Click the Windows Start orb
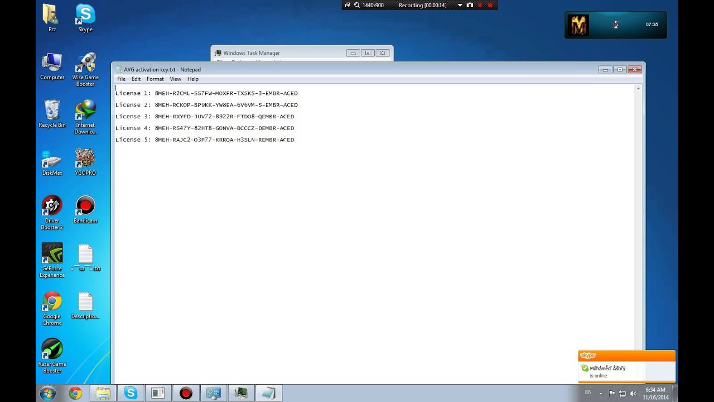This screenshot has width=714, height=402. [x=47, y=393]
